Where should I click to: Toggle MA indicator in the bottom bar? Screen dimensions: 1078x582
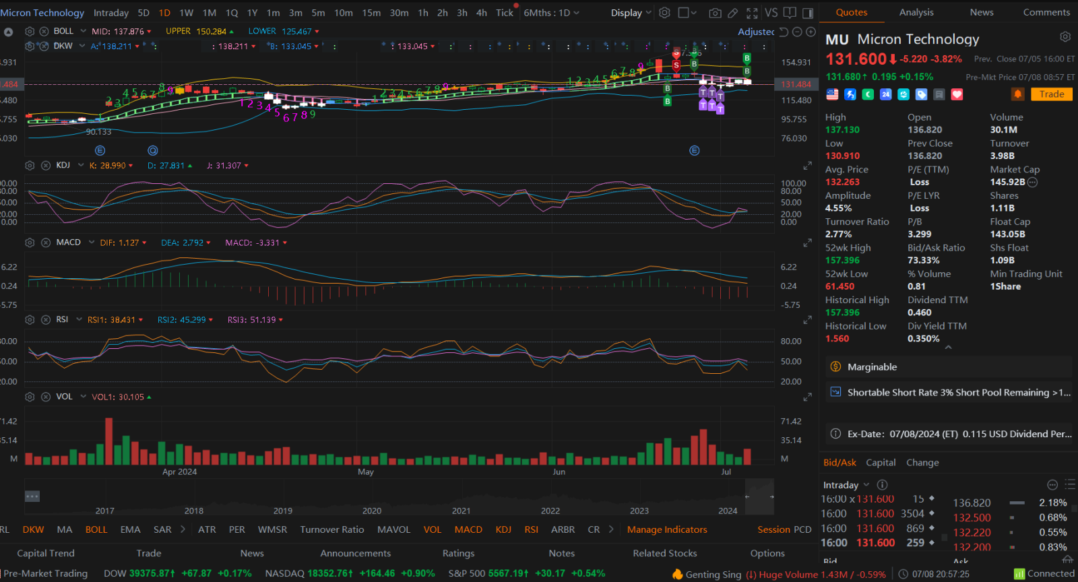(65, 529)
